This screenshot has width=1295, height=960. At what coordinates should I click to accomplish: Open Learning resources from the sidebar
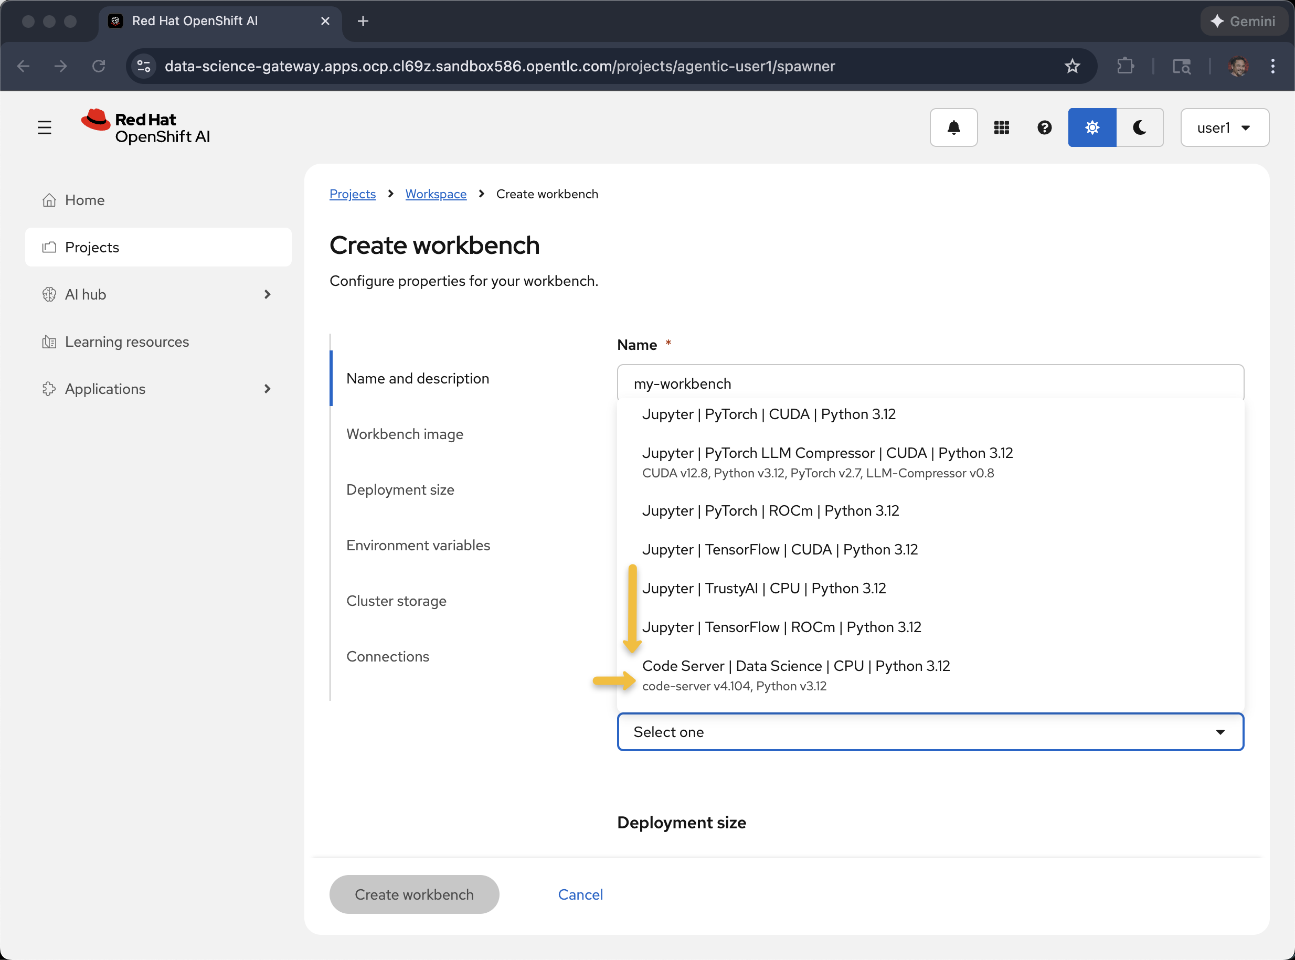point(126,342)
